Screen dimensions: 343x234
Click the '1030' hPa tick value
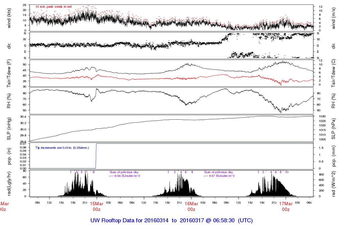click(x=323, y=117)
